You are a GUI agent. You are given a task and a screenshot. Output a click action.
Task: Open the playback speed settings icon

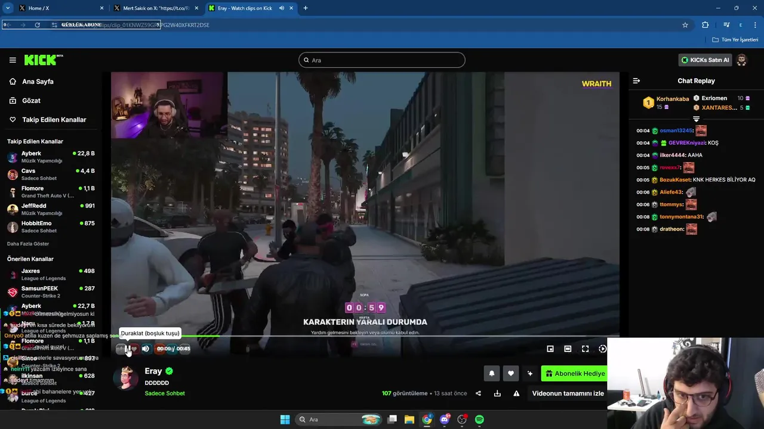pyautogui.click(x=602, y=349)
